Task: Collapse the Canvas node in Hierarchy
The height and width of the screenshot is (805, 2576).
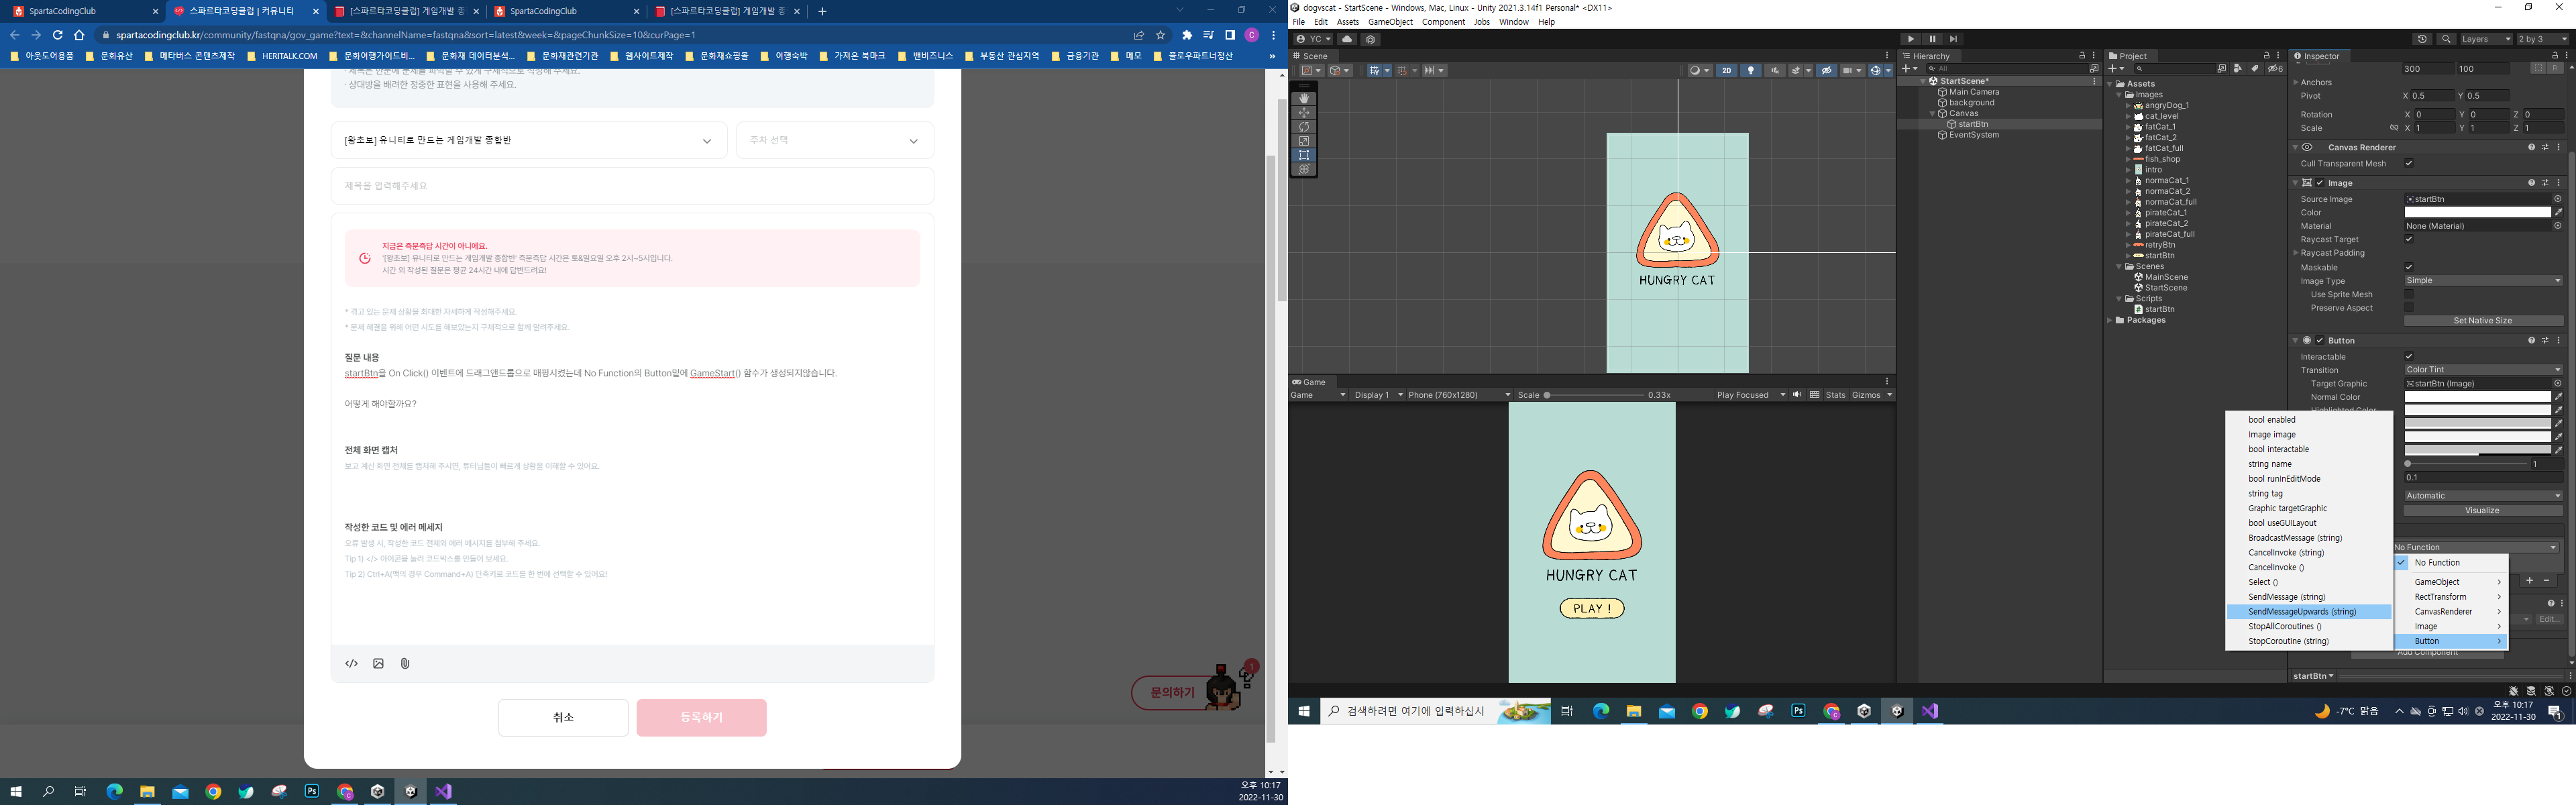Action: point(1932,114)
